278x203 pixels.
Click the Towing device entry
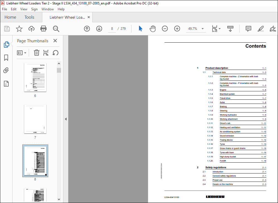(226, 140)
